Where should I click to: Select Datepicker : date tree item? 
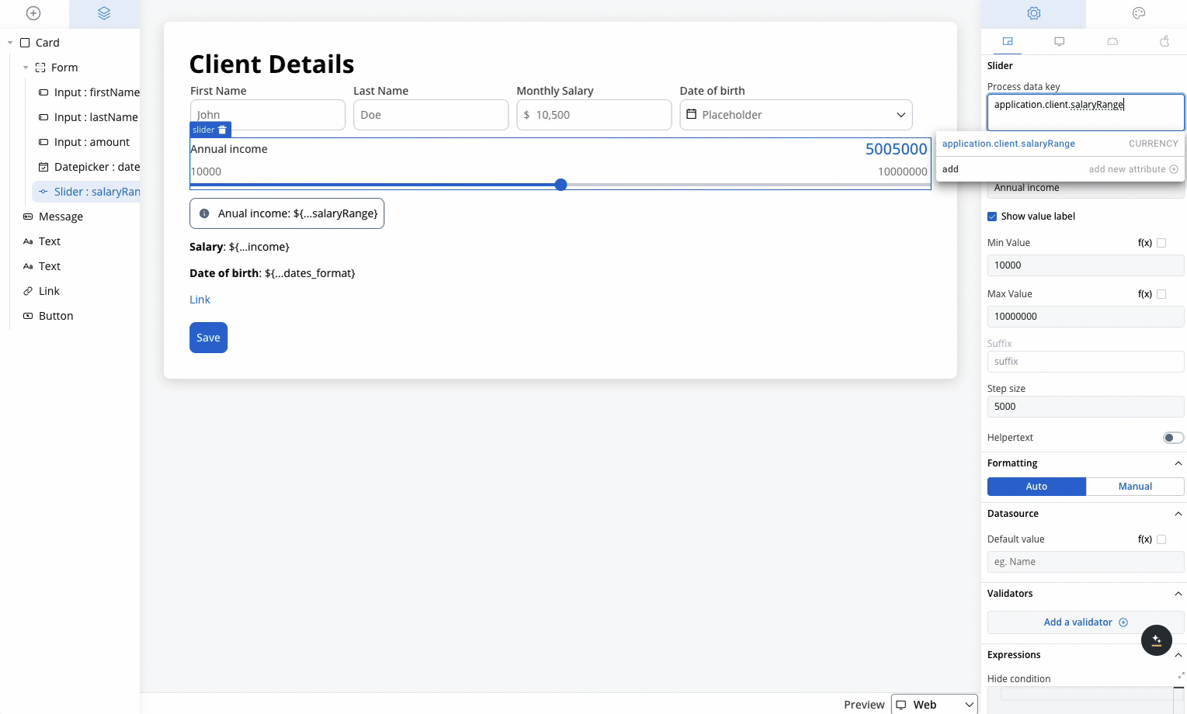coord(88,167)
